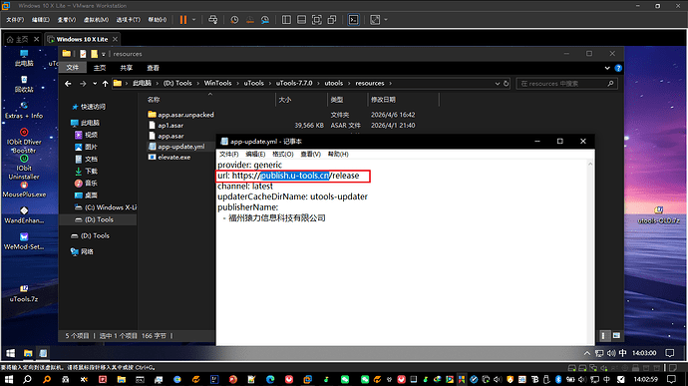
Task: Select uTools.7z file on guest desktop
Action: [24, 293]
